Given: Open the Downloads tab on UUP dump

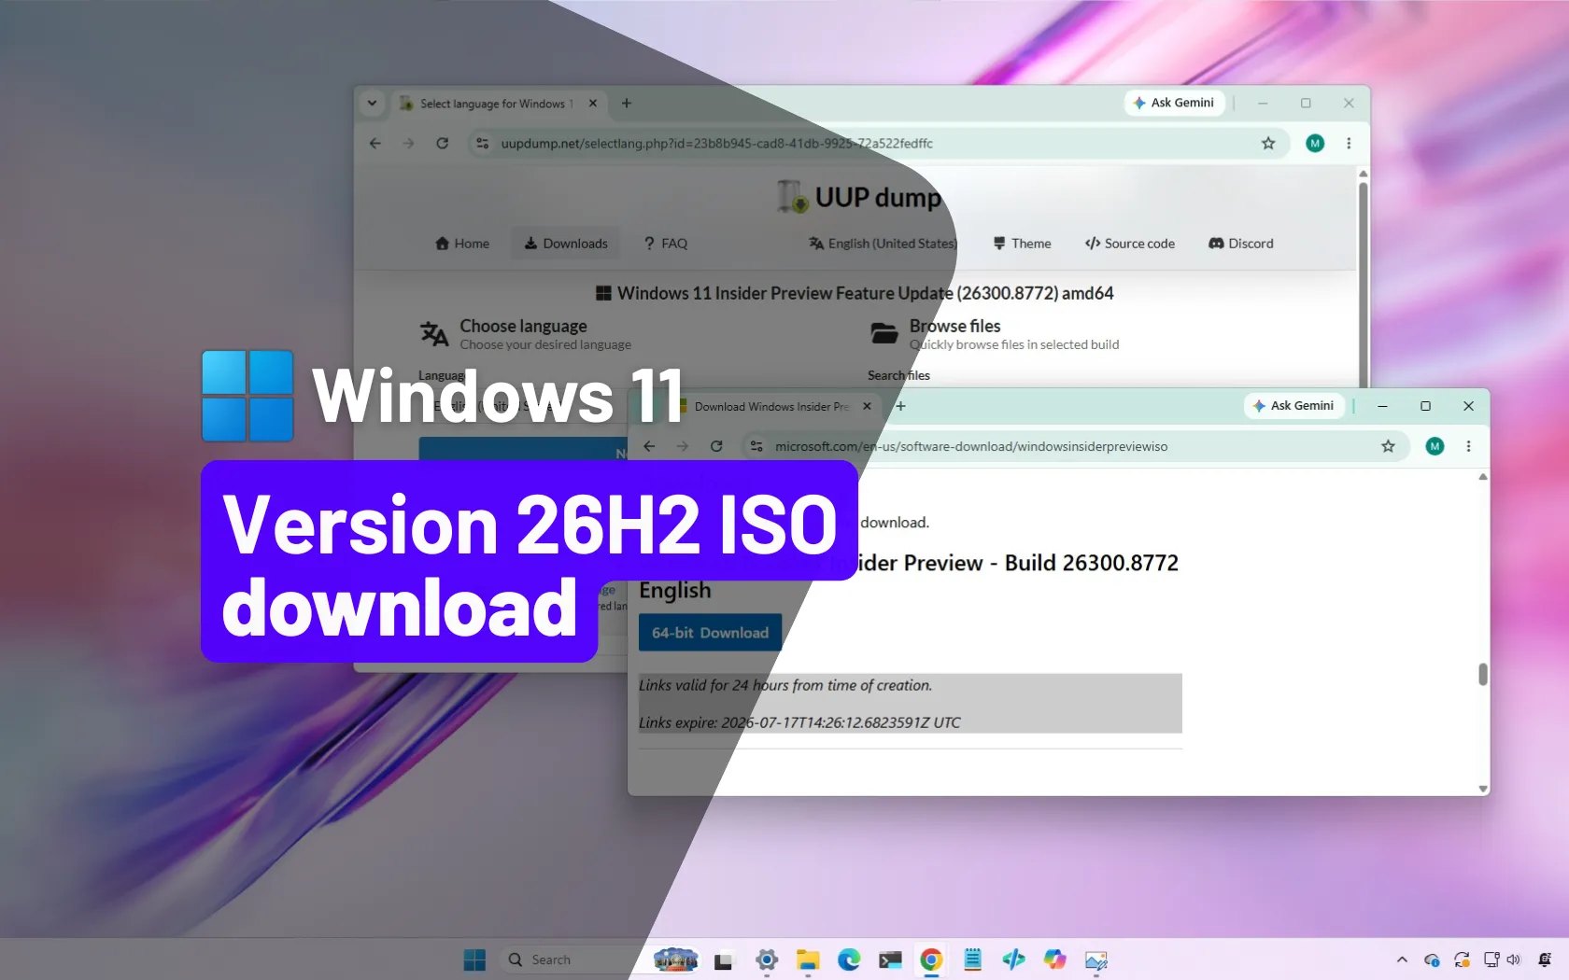Looking at the screenshot, I should 566,244.
